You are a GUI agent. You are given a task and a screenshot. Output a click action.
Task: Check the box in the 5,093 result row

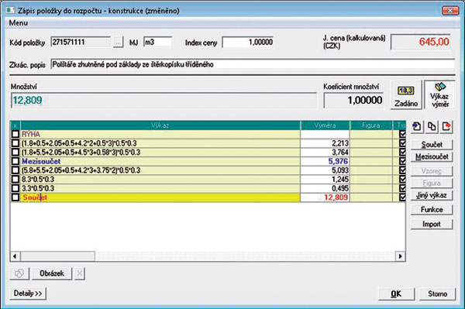[15, 170]
